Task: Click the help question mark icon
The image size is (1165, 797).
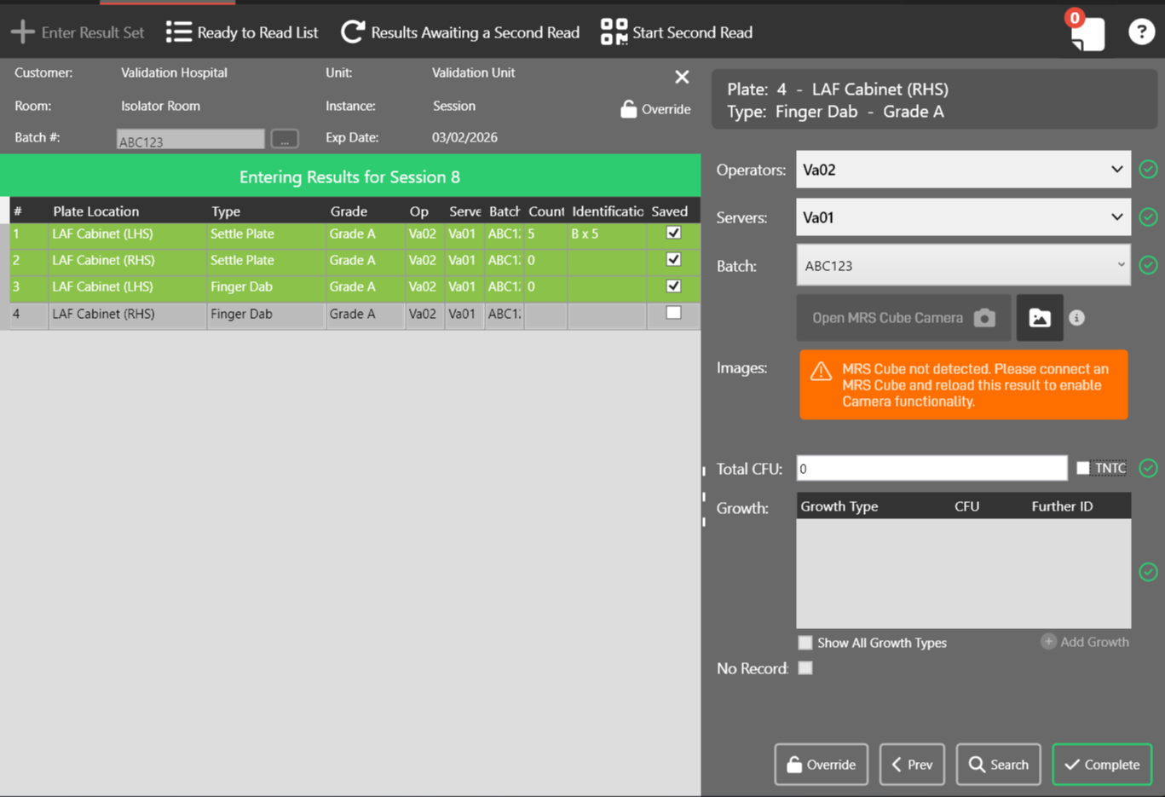Action: 1140,32
